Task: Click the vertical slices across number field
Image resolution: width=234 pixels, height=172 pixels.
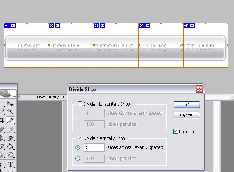Action: point(94,147)
